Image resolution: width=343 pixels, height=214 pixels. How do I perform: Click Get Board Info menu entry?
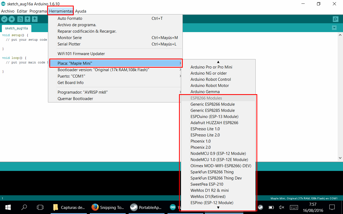tap(70, 83)
